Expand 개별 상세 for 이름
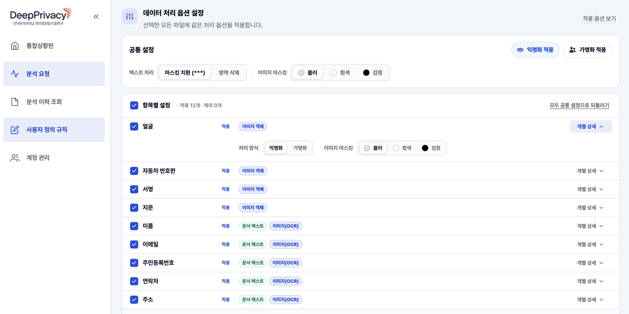 tap(590, 226)
